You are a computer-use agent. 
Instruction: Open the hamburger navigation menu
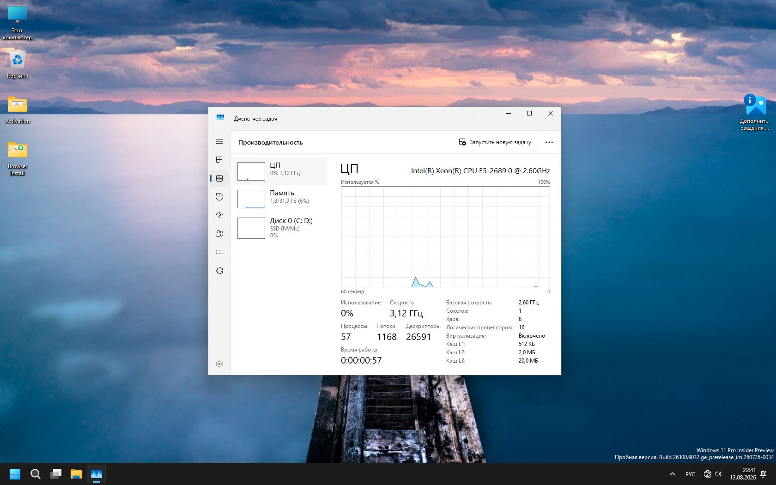tap(219, 141)
